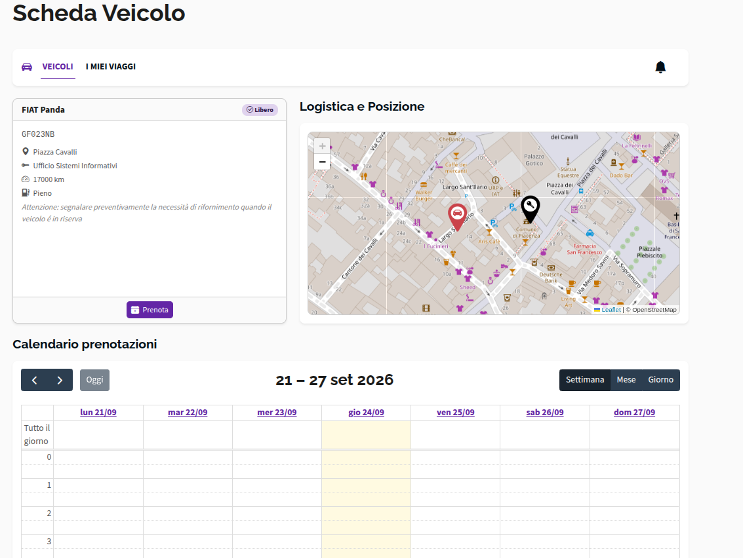
Task: Click the Piazza Cavalli location text
Action: click(x=55, y=152)
